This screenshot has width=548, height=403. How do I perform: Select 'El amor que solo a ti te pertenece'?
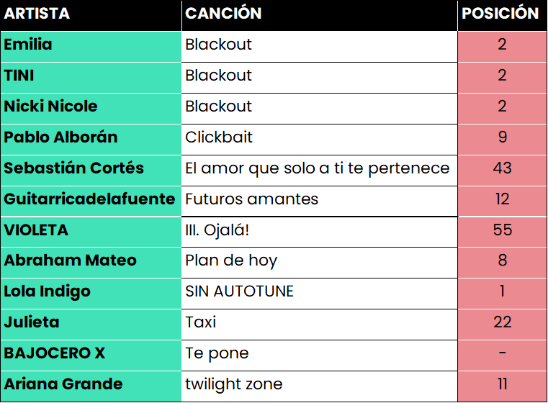point(320,171)
